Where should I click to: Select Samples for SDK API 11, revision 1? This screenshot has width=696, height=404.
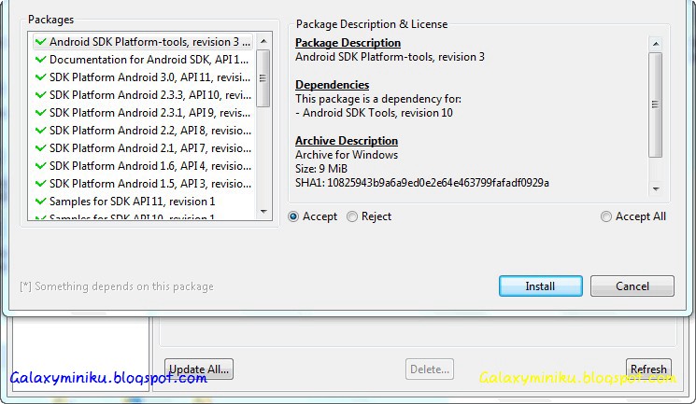pos(143,202)
